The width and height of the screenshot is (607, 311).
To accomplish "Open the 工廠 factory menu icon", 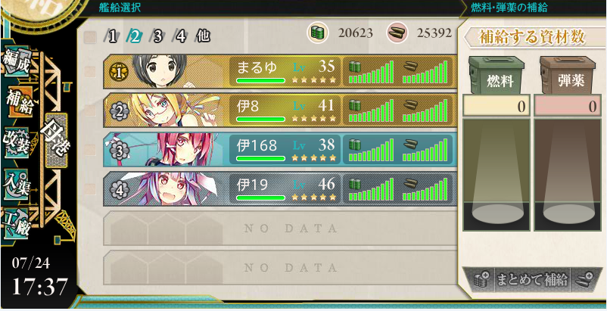I will pos(16,223).
